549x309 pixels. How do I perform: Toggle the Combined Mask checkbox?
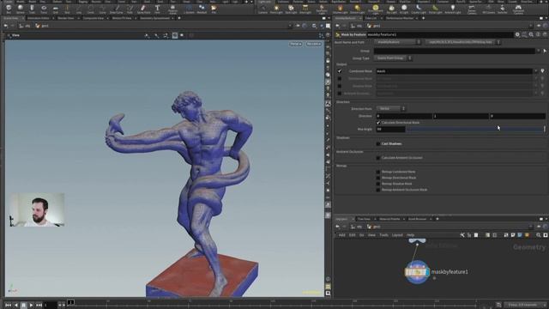[x=340, y=71]
